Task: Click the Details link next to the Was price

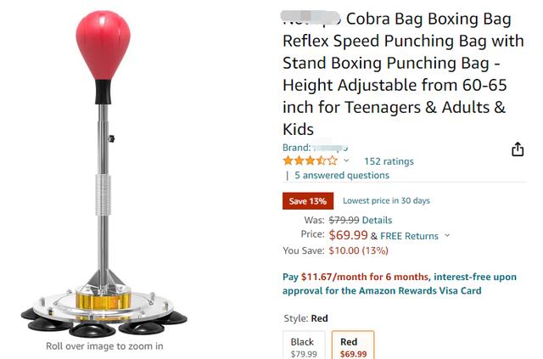Action: pyautogui.click(x=377, y=220)
